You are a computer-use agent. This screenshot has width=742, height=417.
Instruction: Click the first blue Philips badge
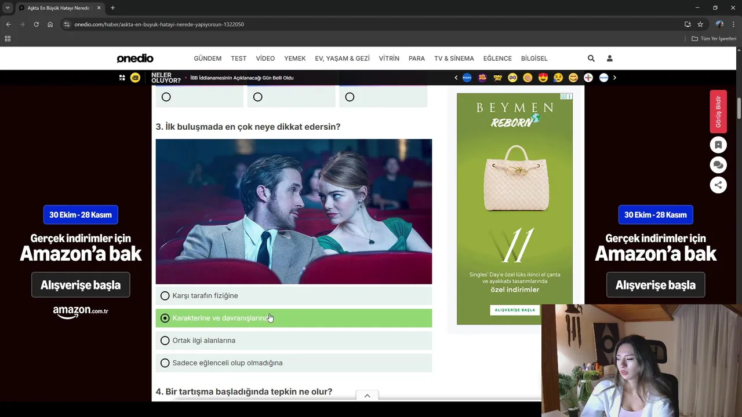[467, 78]
